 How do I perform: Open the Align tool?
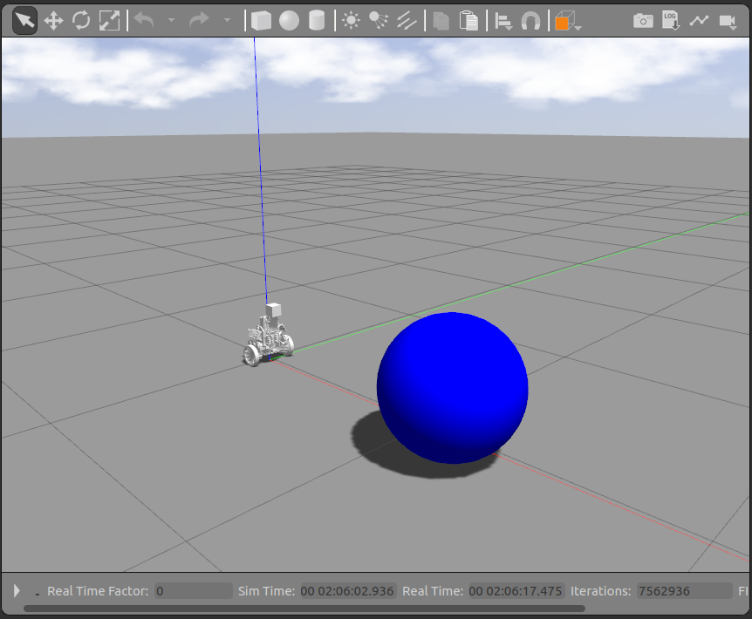[x=503, y=22]
